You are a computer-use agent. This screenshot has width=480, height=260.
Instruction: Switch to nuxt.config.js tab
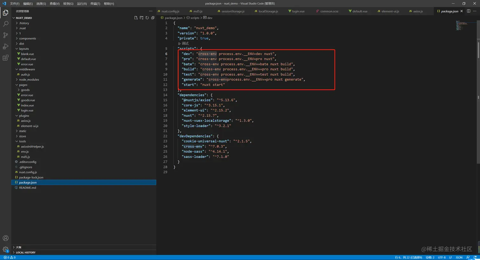[169, 11]
